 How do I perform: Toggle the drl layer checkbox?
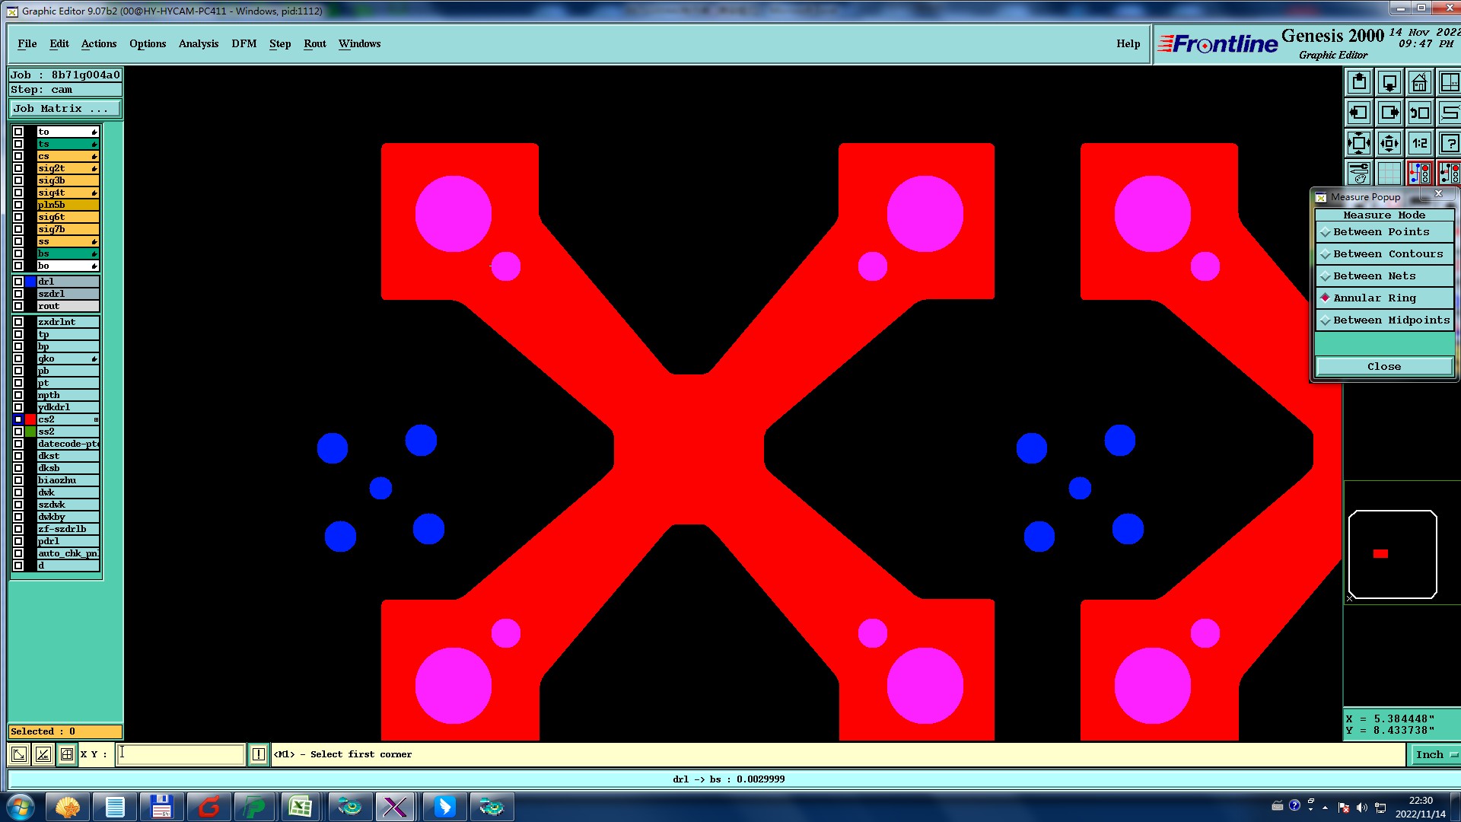(18, 282)
